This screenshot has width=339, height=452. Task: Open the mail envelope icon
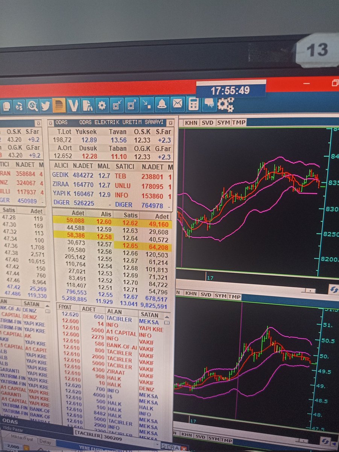(x=177, y=104)
